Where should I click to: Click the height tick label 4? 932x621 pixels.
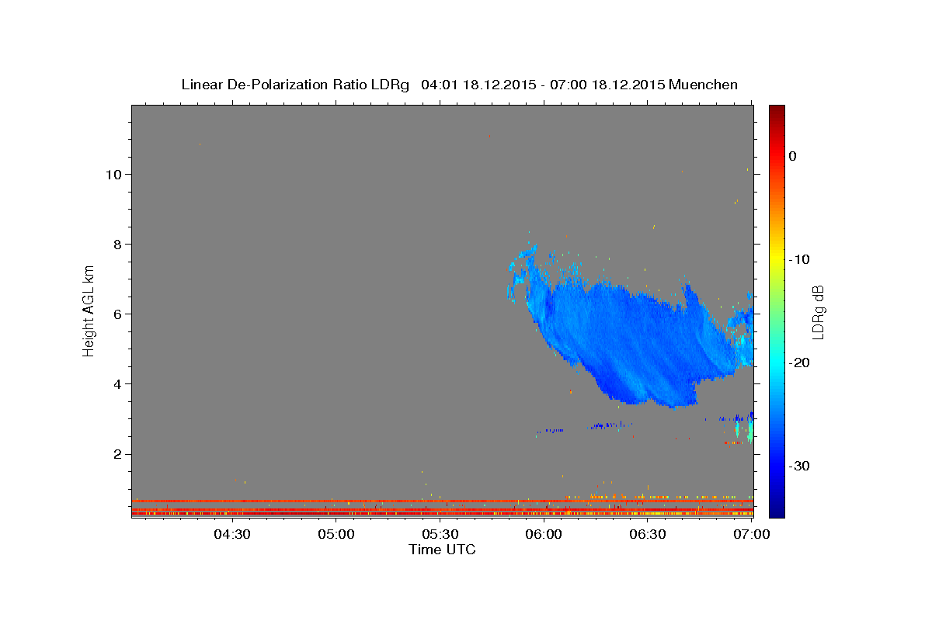click(x=119, y=383)
